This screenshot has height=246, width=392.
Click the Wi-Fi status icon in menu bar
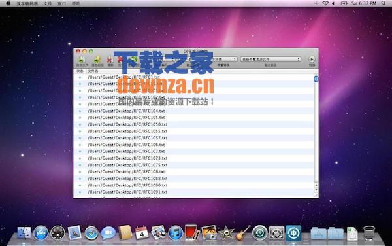click(x=325, y=3)
